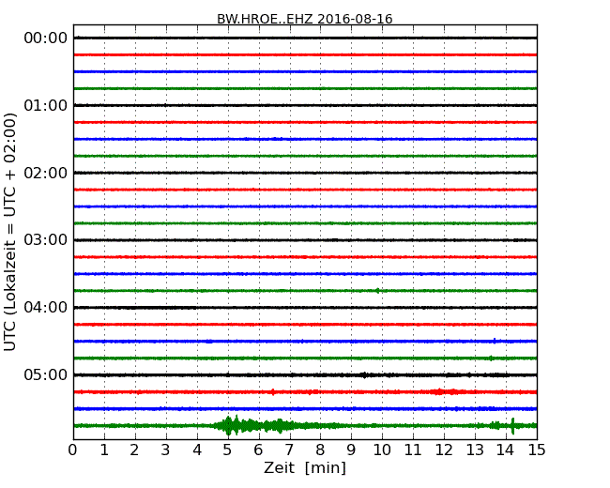Click the x-axis tick label 3
This screenshot has width=610, height=488.
[x=166, y=450]
